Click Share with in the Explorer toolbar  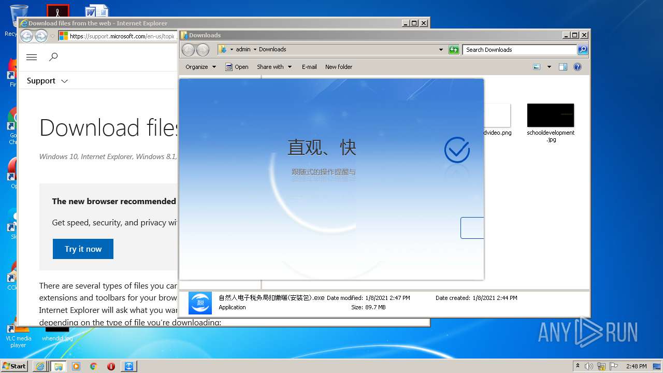click(270, 67)
